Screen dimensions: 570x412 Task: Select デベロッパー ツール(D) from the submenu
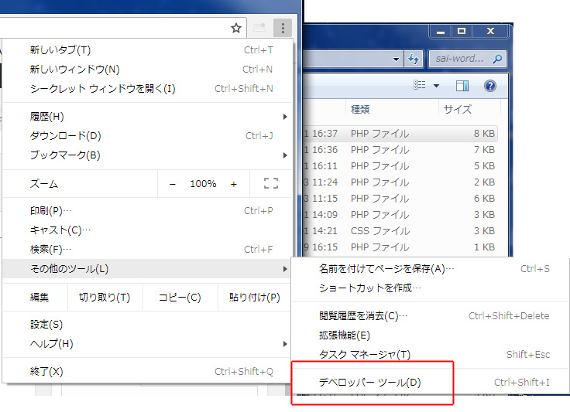(370, 382)
